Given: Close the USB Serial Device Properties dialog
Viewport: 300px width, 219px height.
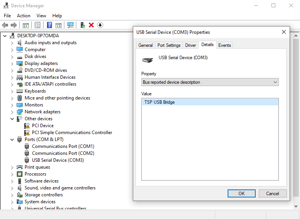Looking at the screenshot, I should click(x=284, y=32).
